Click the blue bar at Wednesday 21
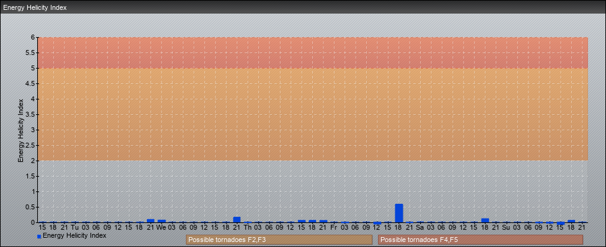This screenshot has width=606, height=247. pos(237,220)
